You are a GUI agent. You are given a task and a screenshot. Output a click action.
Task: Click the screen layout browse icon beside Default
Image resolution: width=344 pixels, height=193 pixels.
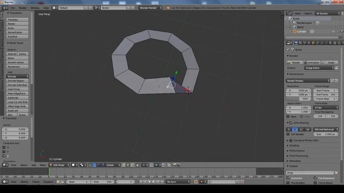click(54, 8)
